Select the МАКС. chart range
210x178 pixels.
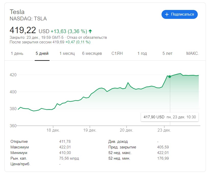click(x=192, y=53)
